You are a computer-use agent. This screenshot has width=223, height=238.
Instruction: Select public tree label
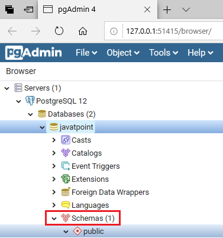93,231
